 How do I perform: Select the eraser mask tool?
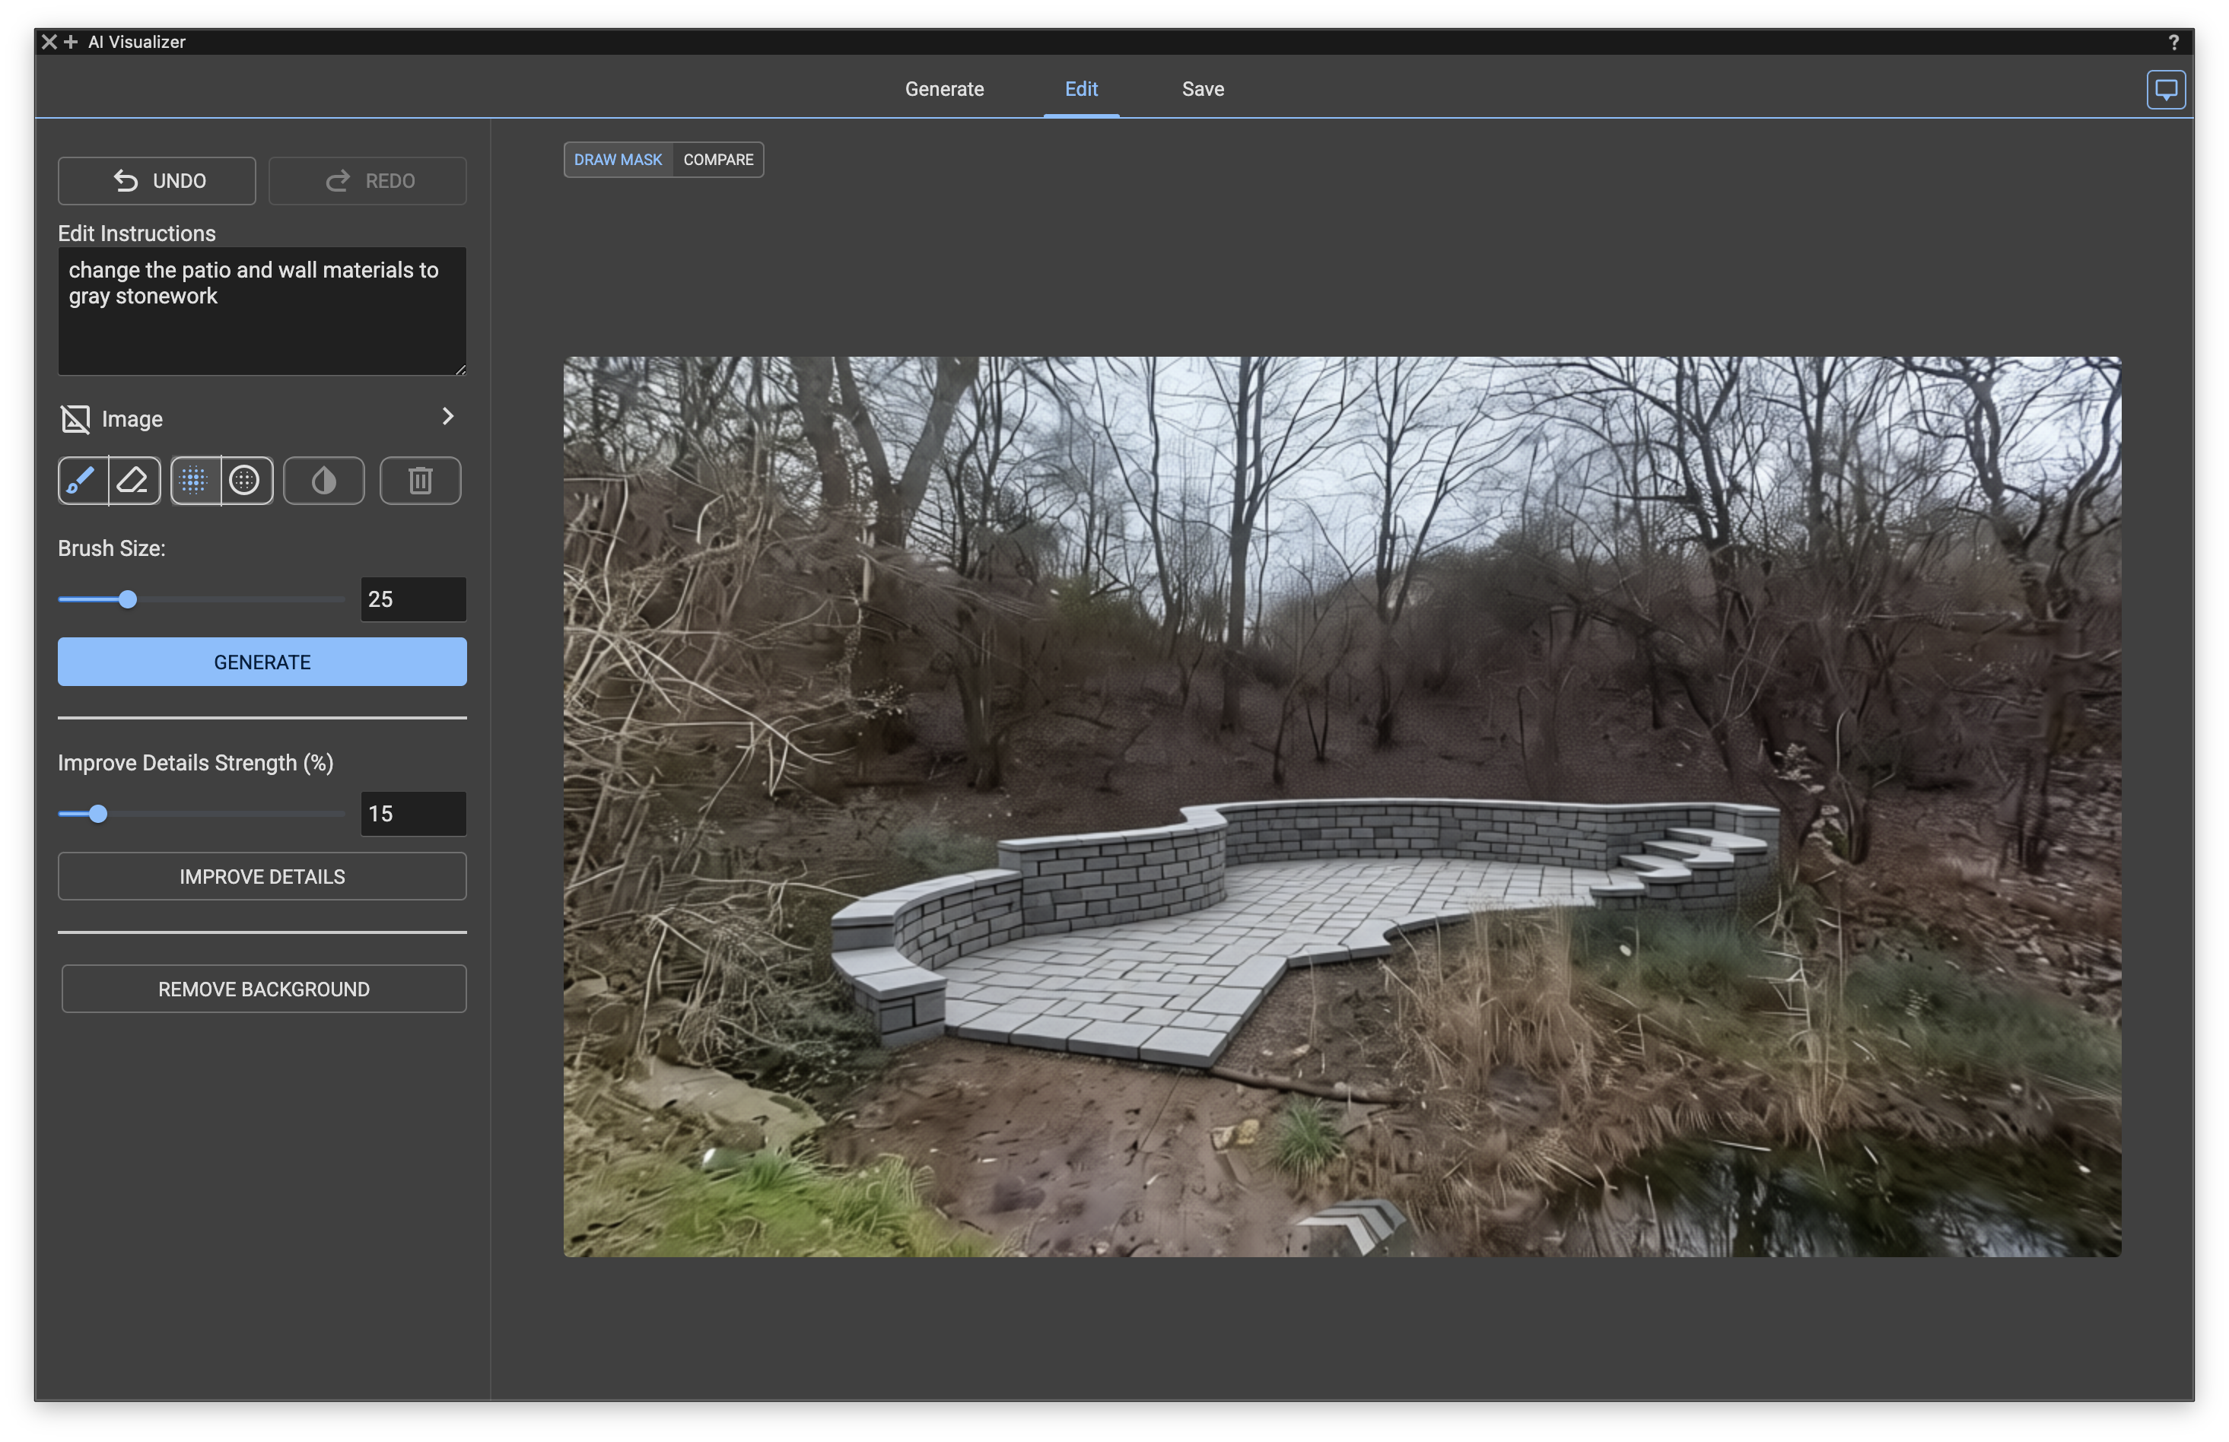pyautogui.click(x=134, y=481)
